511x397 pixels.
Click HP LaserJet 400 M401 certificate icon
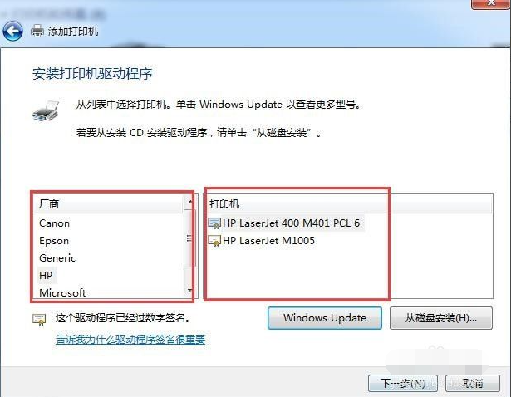click(214, 223)
